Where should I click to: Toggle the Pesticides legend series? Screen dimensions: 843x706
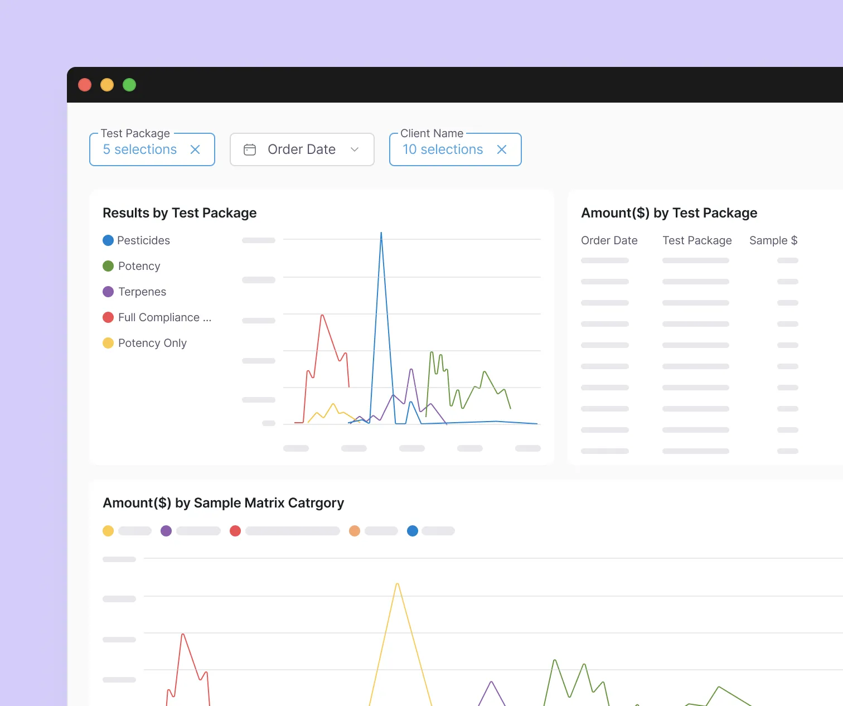pyautogui.click(x=137, y=240)
